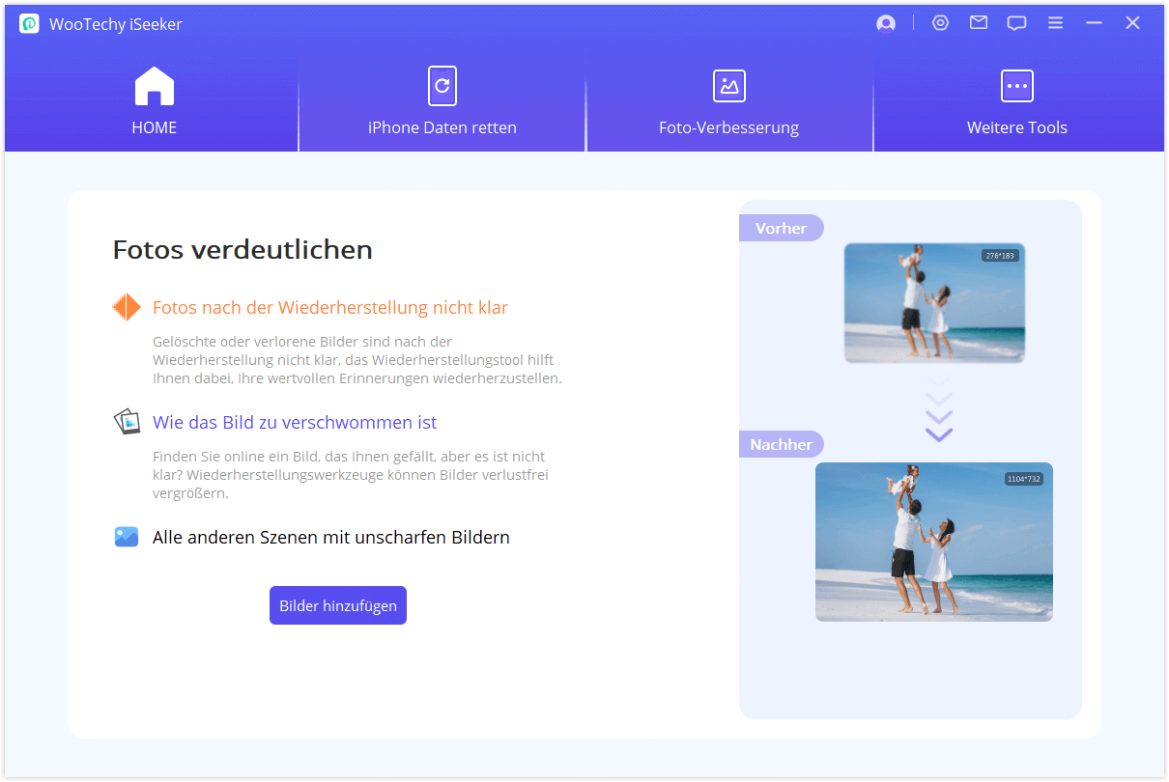Click the WooTechy iSeeker logo
Viewport: 1169px width, 782px height.
pos(28,22)
